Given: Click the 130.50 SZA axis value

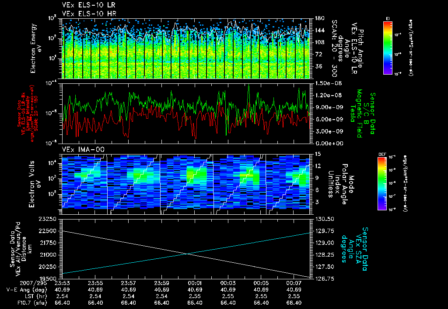Looking at the screenshot, I should (x=324, y=219).
